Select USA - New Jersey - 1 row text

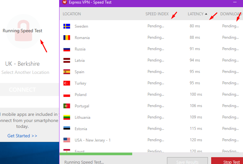(93, 140)
